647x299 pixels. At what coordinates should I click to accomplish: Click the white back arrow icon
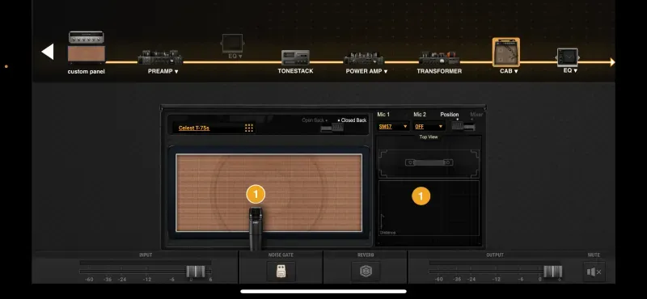click(x=48, y=52)
